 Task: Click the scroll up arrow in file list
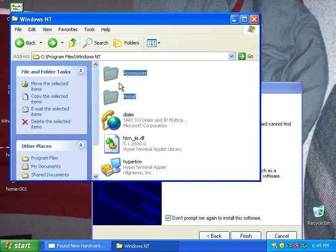(x=96, y=64)
